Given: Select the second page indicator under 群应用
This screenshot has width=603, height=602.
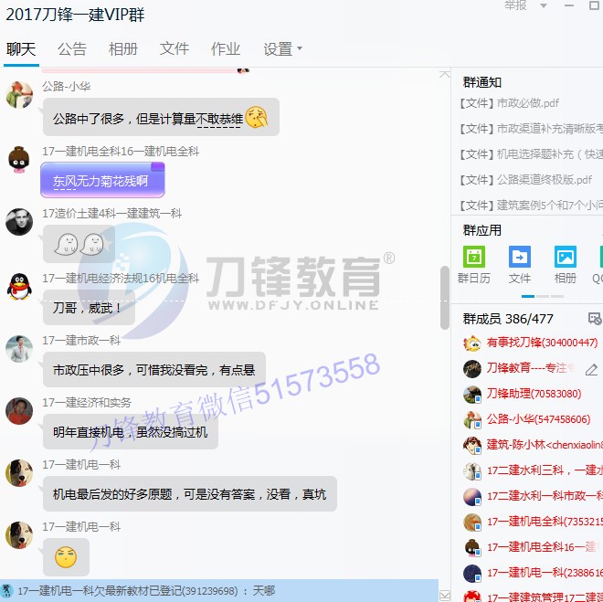Looking at the screenshot, I should point(542,296).
